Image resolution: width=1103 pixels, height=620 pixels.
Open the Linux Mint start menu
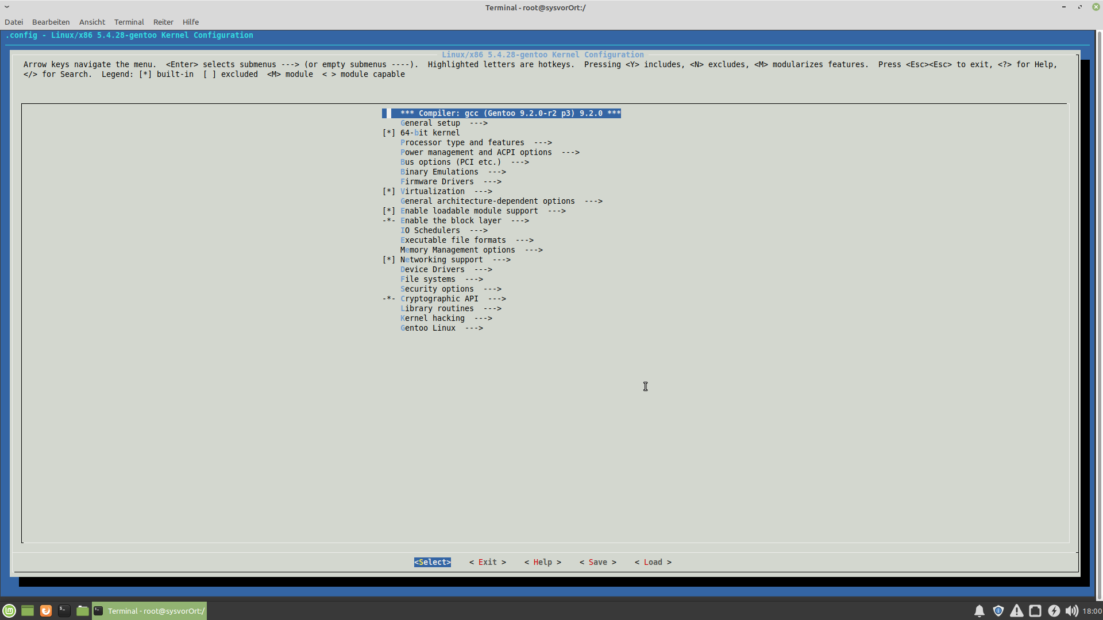(x=9, y=611)
